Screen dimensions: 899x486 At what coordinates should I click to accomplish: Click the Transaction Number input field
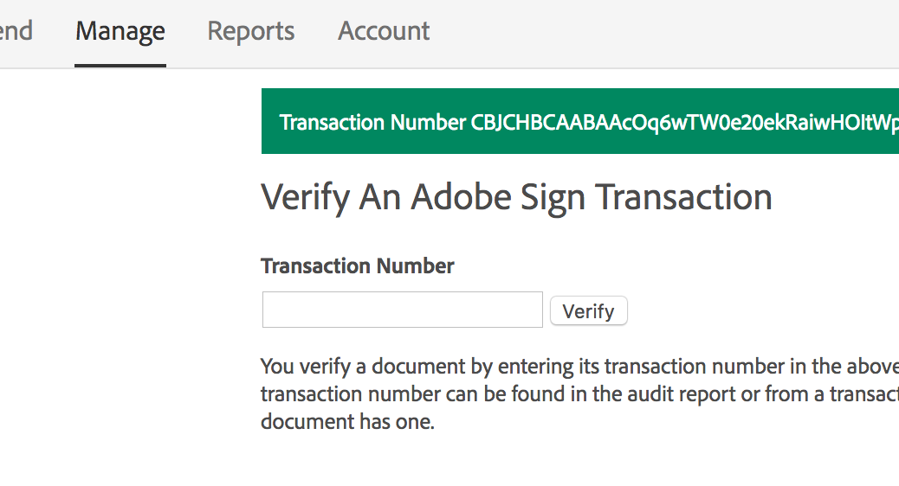click(403, 310)
